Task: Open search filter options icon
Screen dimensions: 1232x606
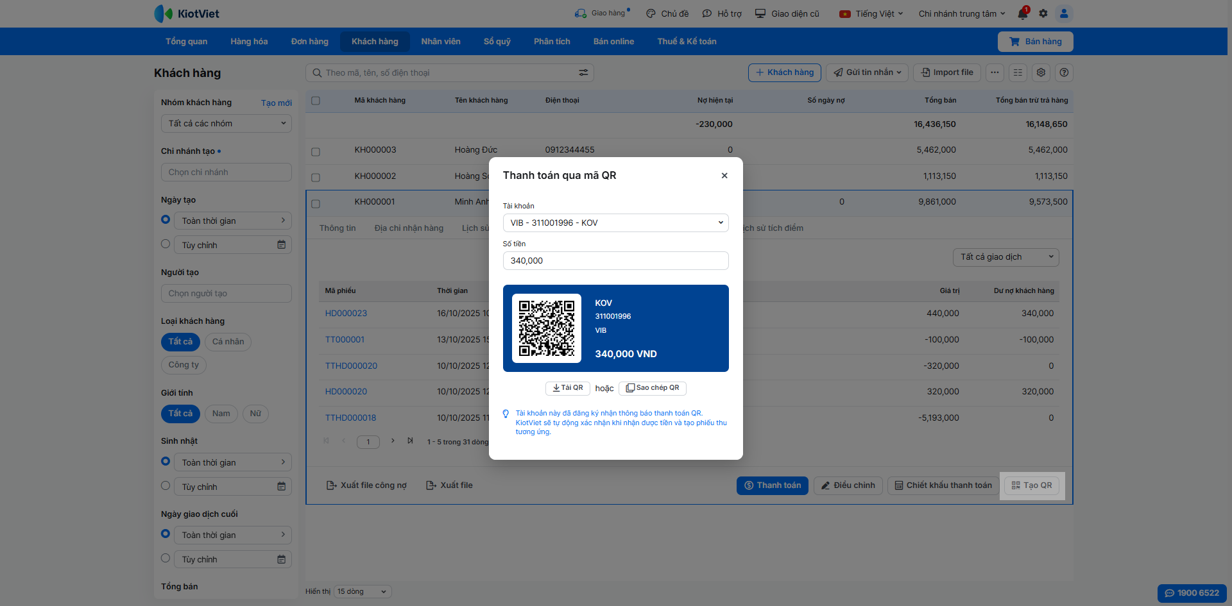Action: pos(583,73)
